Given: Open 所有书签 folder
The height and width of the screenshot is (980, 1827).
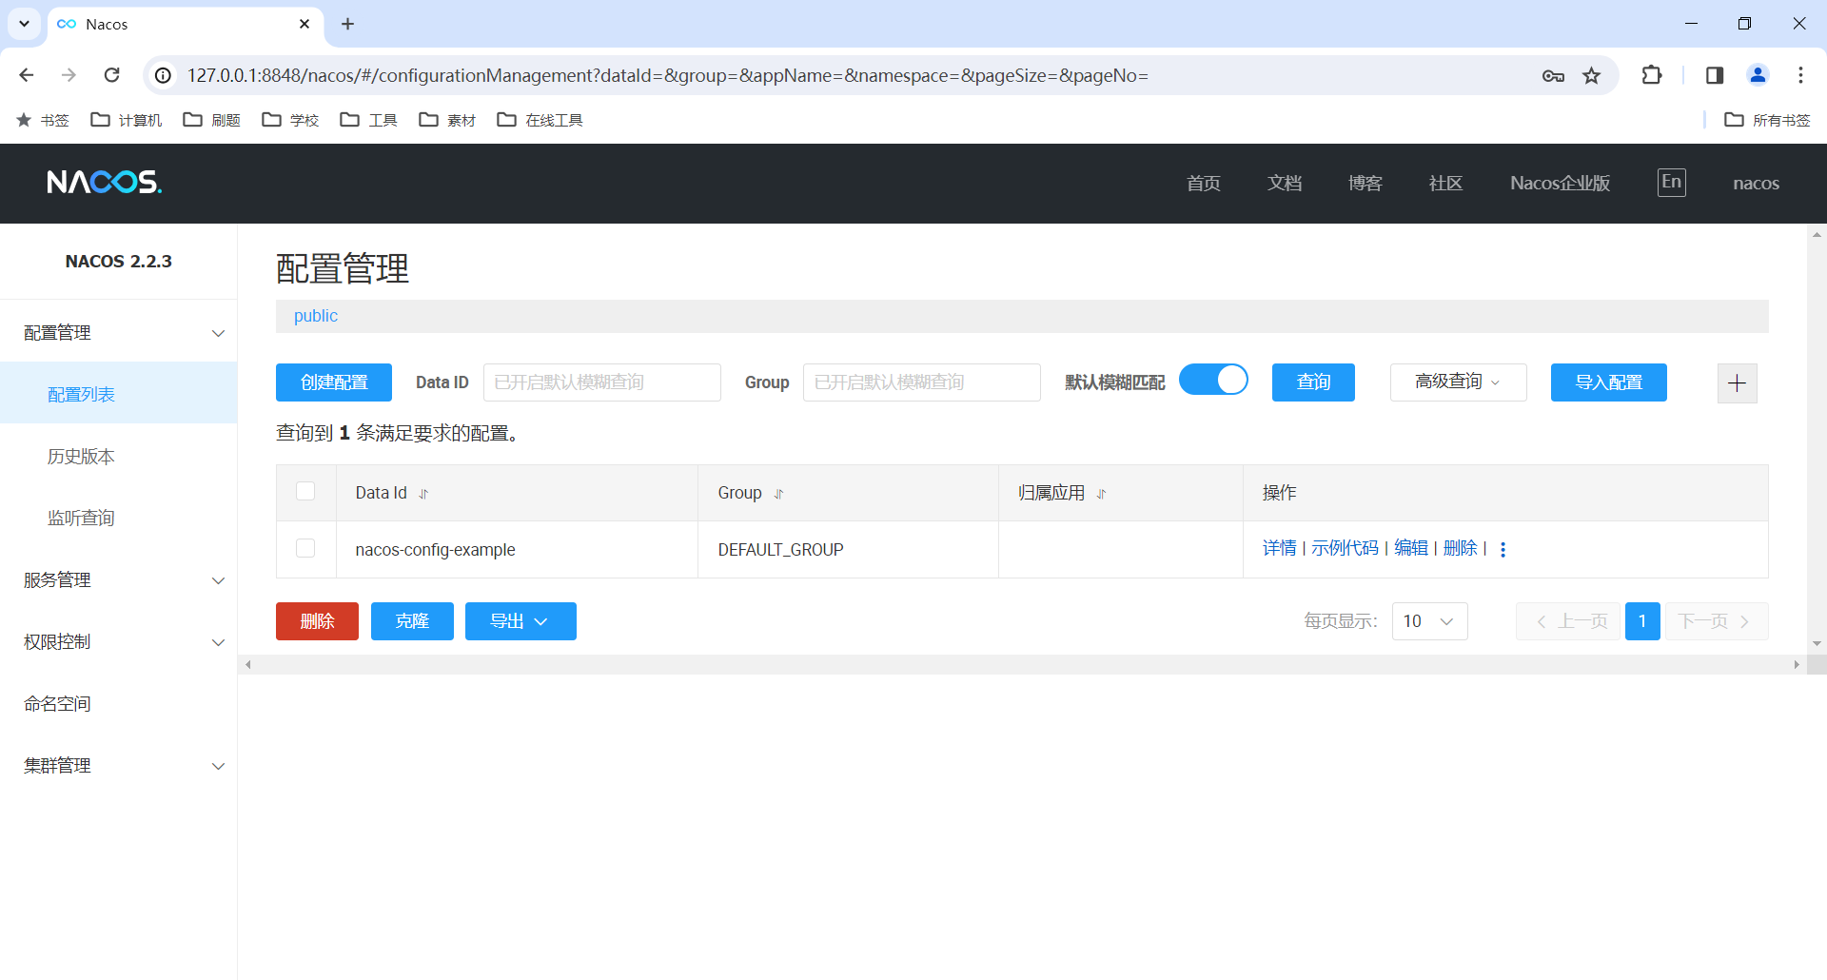Looking at the screenshot, I should pos(1768,120).
